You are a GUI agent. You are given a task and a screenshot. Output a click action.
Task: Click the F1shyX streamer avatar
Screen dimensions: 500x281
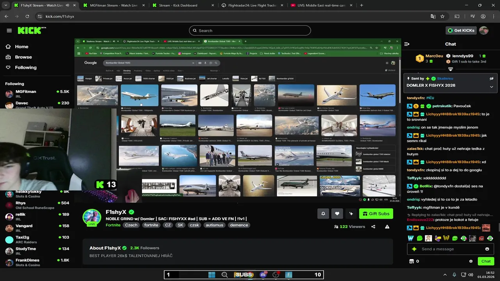coord(92,217)
